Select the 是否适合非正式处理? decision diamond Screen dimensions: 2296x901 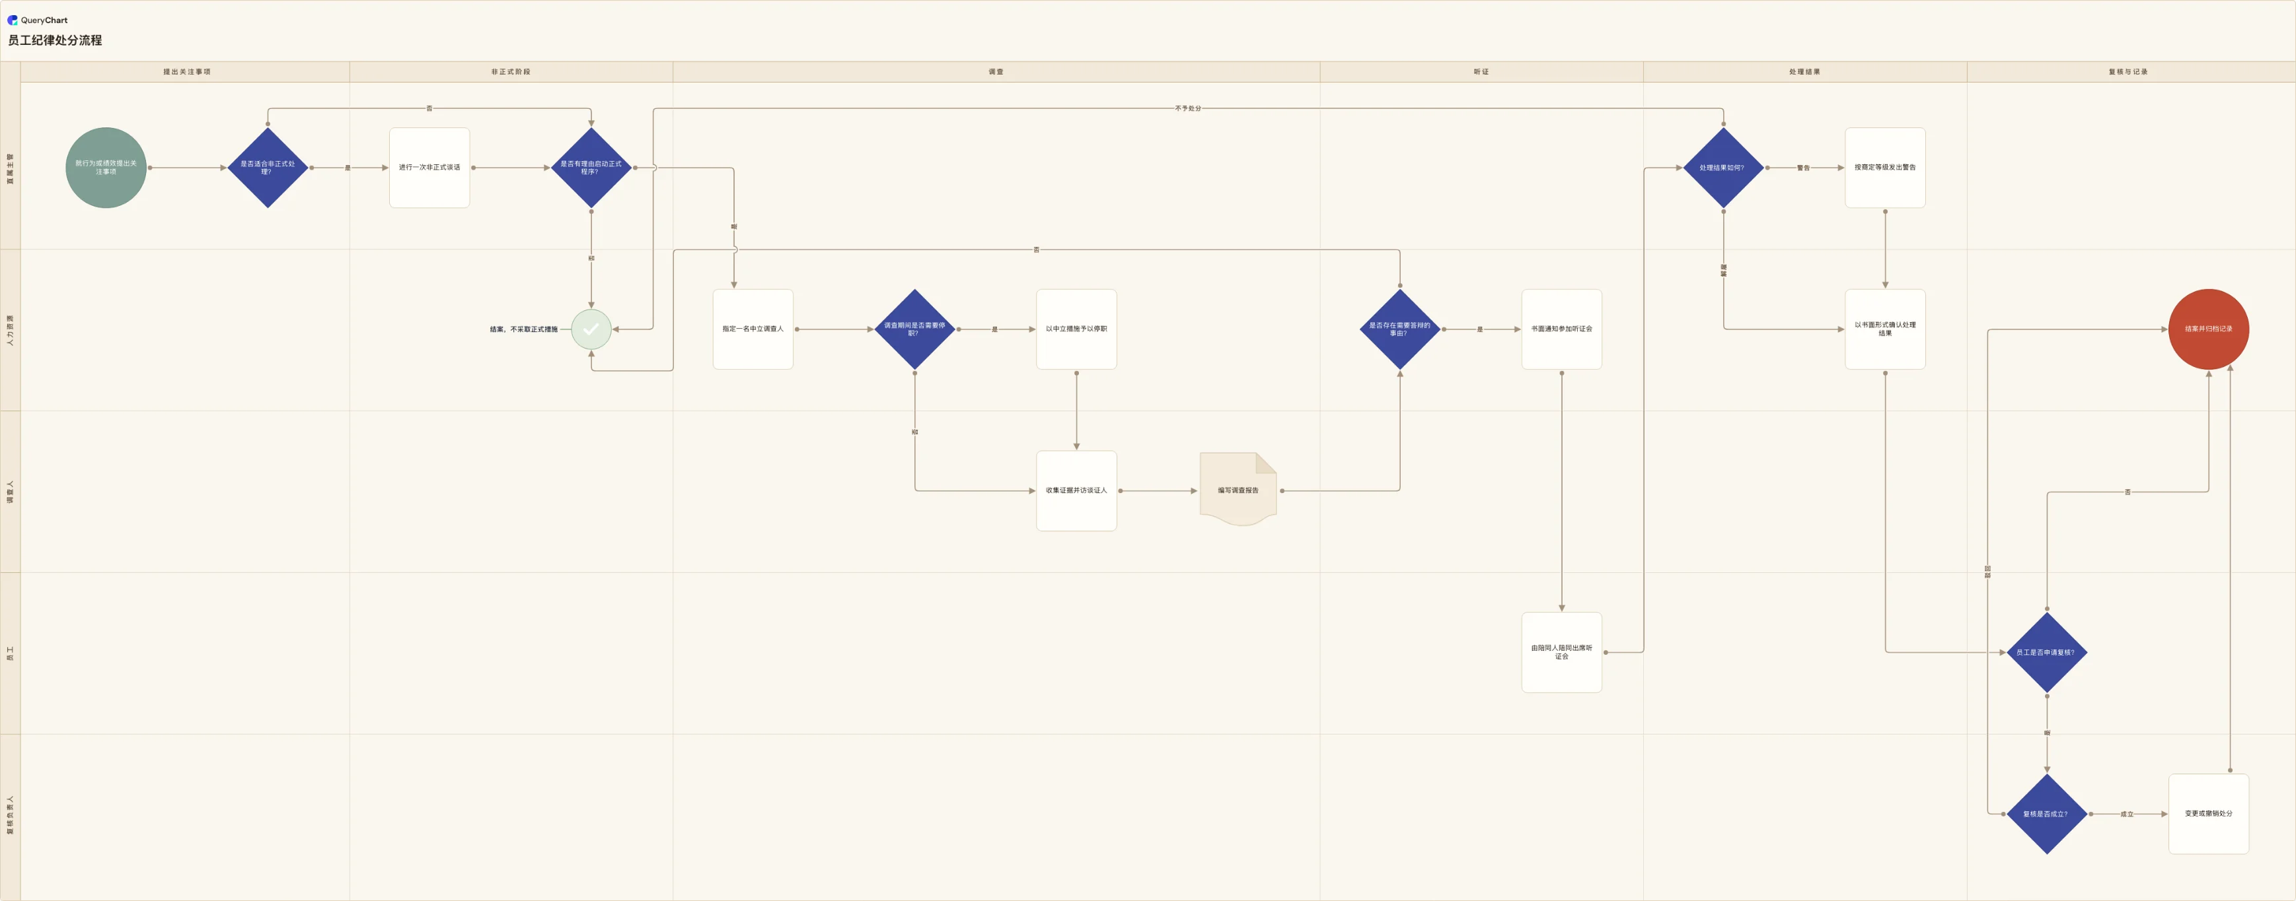(268, 168)
